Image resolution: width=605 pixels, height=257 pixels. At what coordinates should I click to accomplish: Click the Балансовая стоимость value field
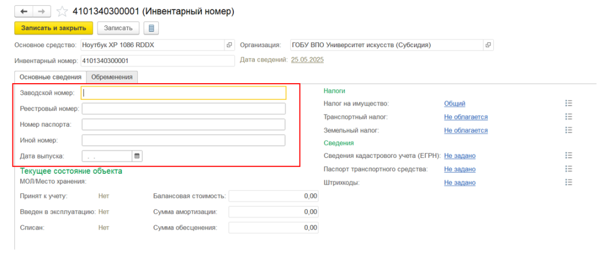point(273,196)
